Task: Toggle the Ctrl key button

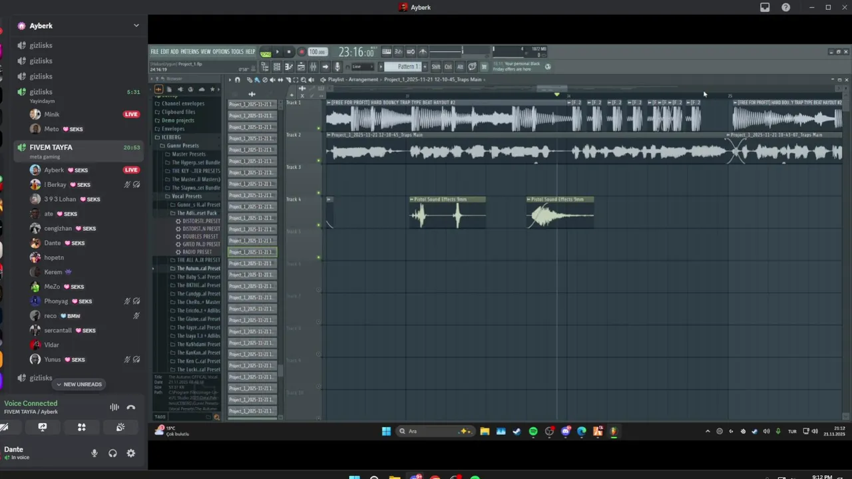Action: [448, 67]
